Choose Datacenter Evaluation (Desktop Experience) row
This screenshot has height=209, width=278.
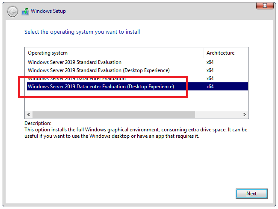(101, 87)
